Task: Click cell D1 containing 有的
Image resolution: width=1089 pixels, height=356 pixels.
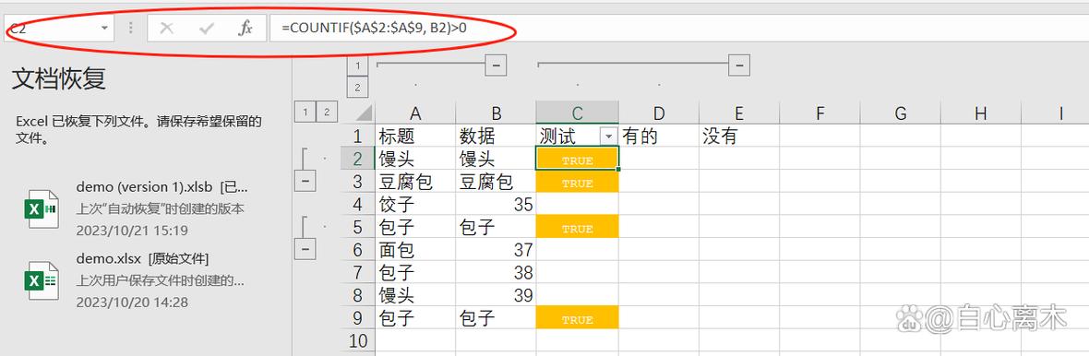Action: click(658, 136)
